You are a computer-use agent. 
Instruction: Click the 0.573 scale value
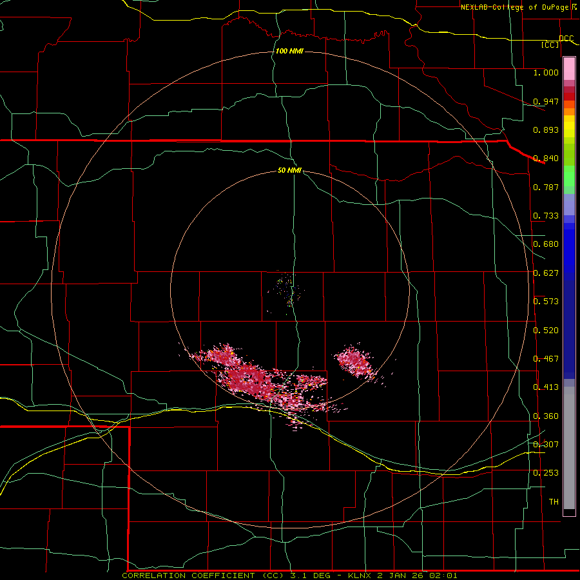pos(546,302)
